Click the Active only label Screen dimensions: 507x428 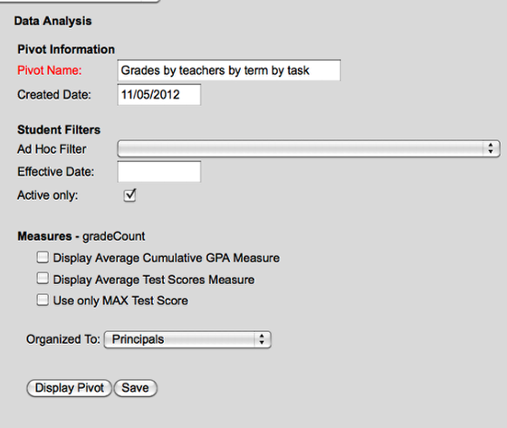tap(47, 195)
